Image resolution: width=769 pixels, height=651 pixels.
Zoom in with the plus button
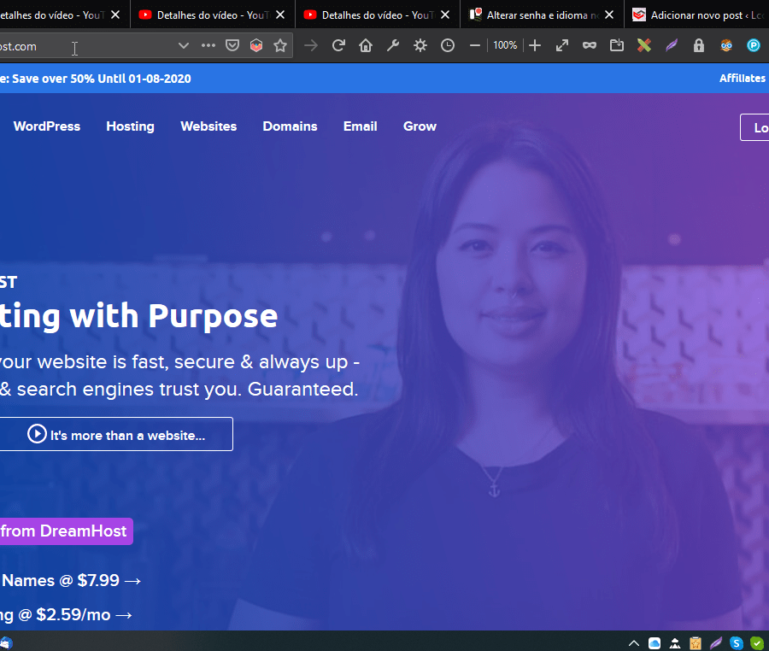[x=535, y=45]
